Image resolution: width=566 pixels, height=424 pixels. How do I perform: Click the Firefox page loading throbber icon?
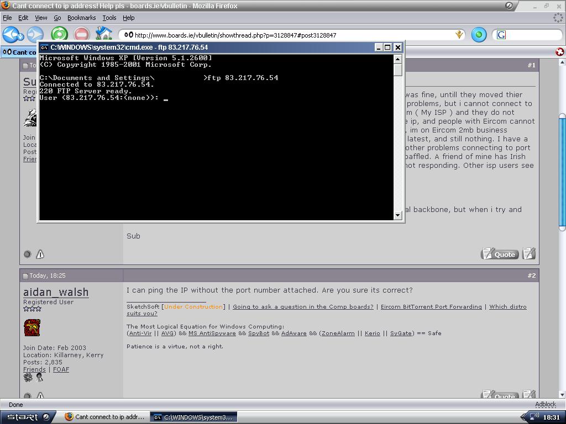558,18
